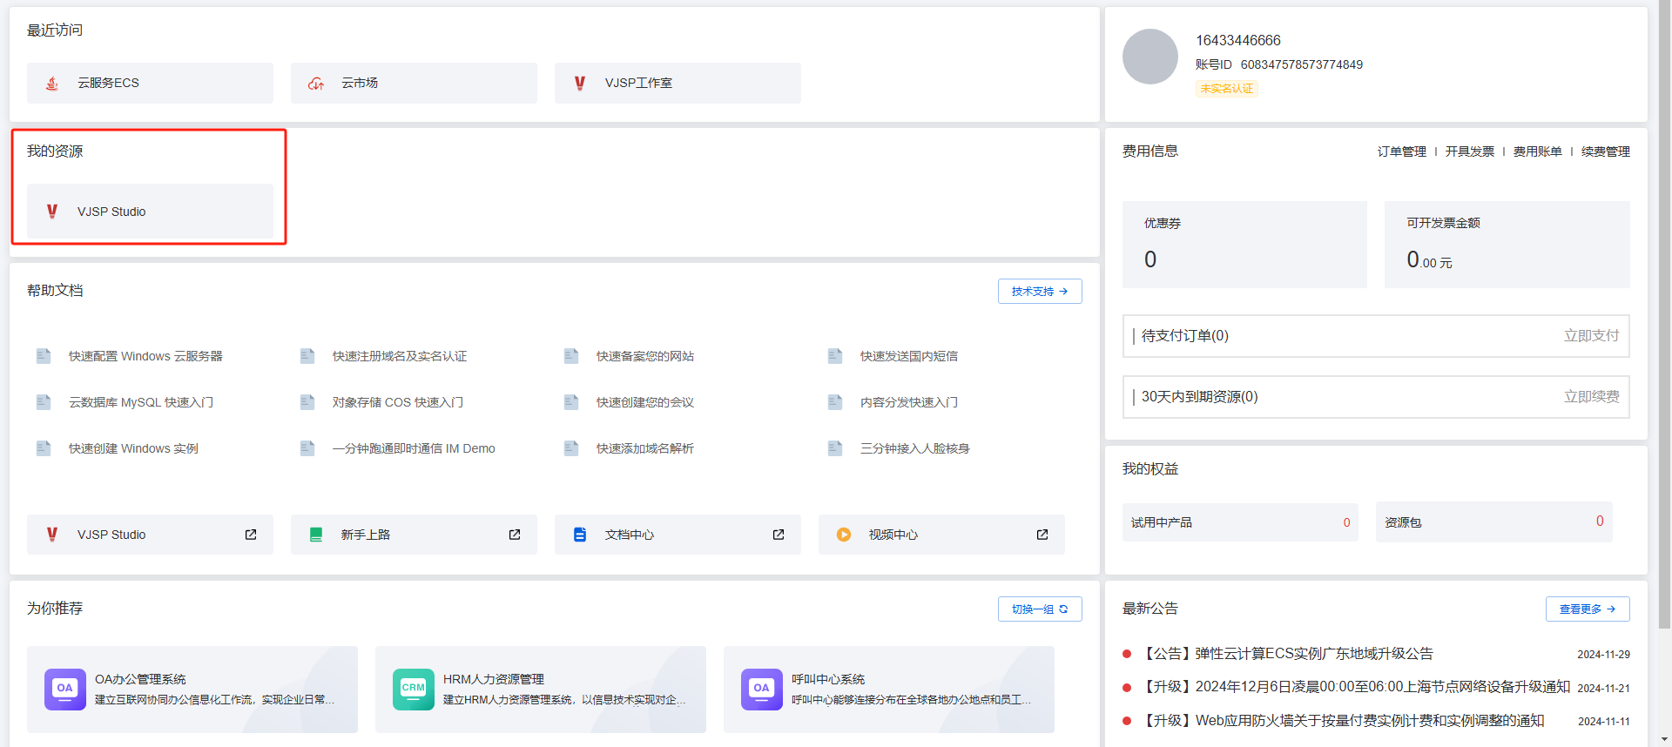The image size is (1672, 747).
Task: Click external-link icon on 文档中心 card
Action: click(779, 535)
